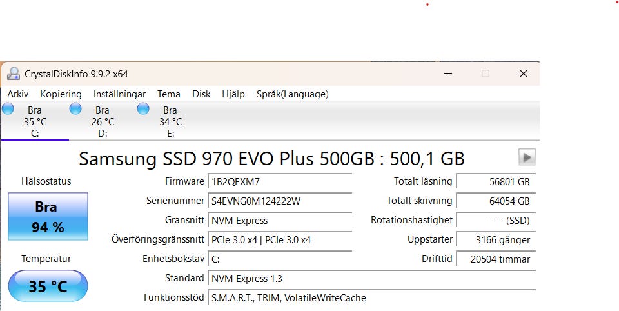Switch to drive E: tab showing 34 °C

[x=170, y=121]
